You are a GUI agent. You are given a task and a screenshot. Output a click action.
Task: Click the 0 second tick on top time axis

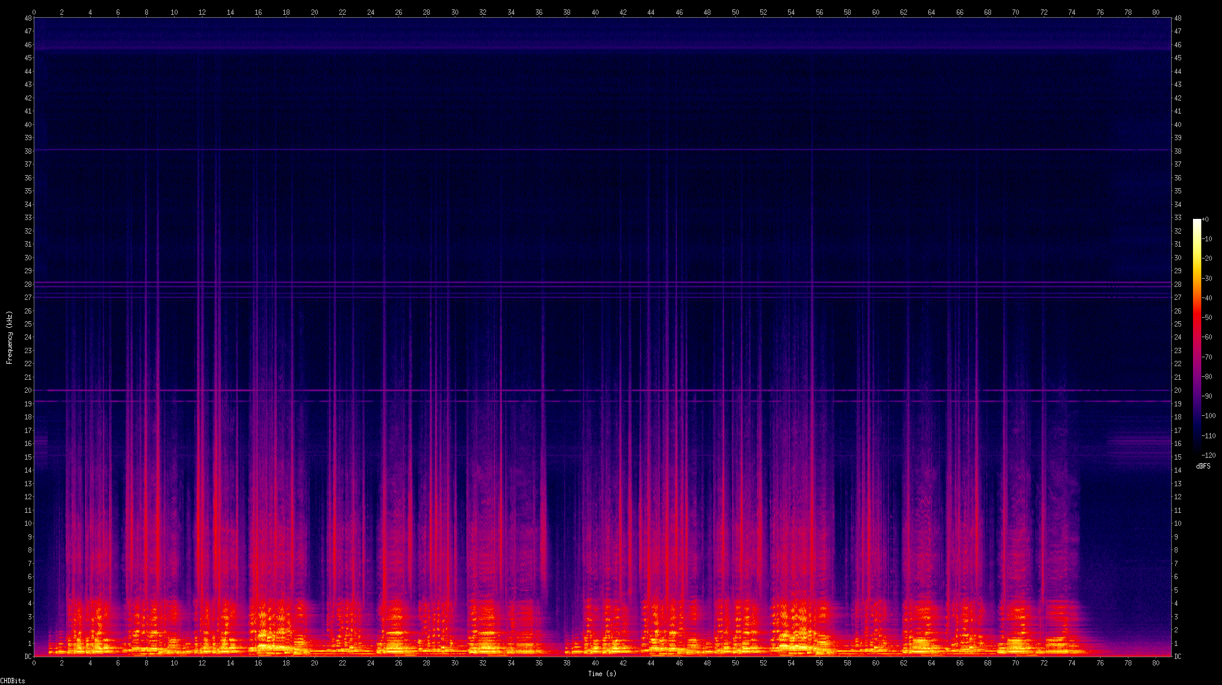(x=34, y=12)
